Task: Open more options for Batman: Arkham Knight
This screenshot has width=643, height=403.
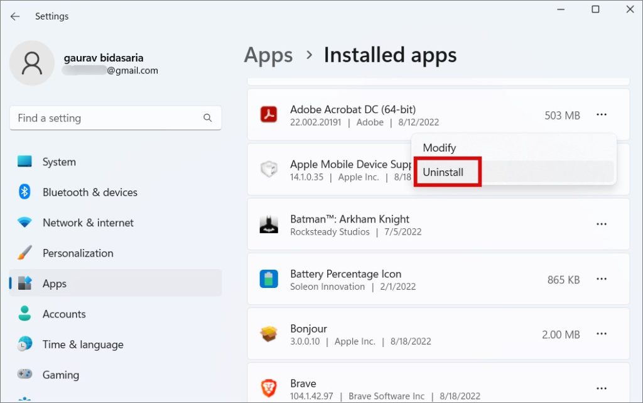Action: [601, 224]
